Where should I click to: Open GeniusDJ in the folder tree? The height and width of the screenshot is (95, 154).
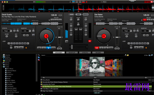coord(8,61)
